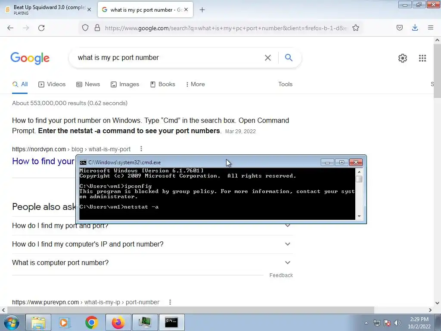Expand 'How do I find my computer's IP' question
Viewport: 441px width, 331px height.
pos(152,244)
